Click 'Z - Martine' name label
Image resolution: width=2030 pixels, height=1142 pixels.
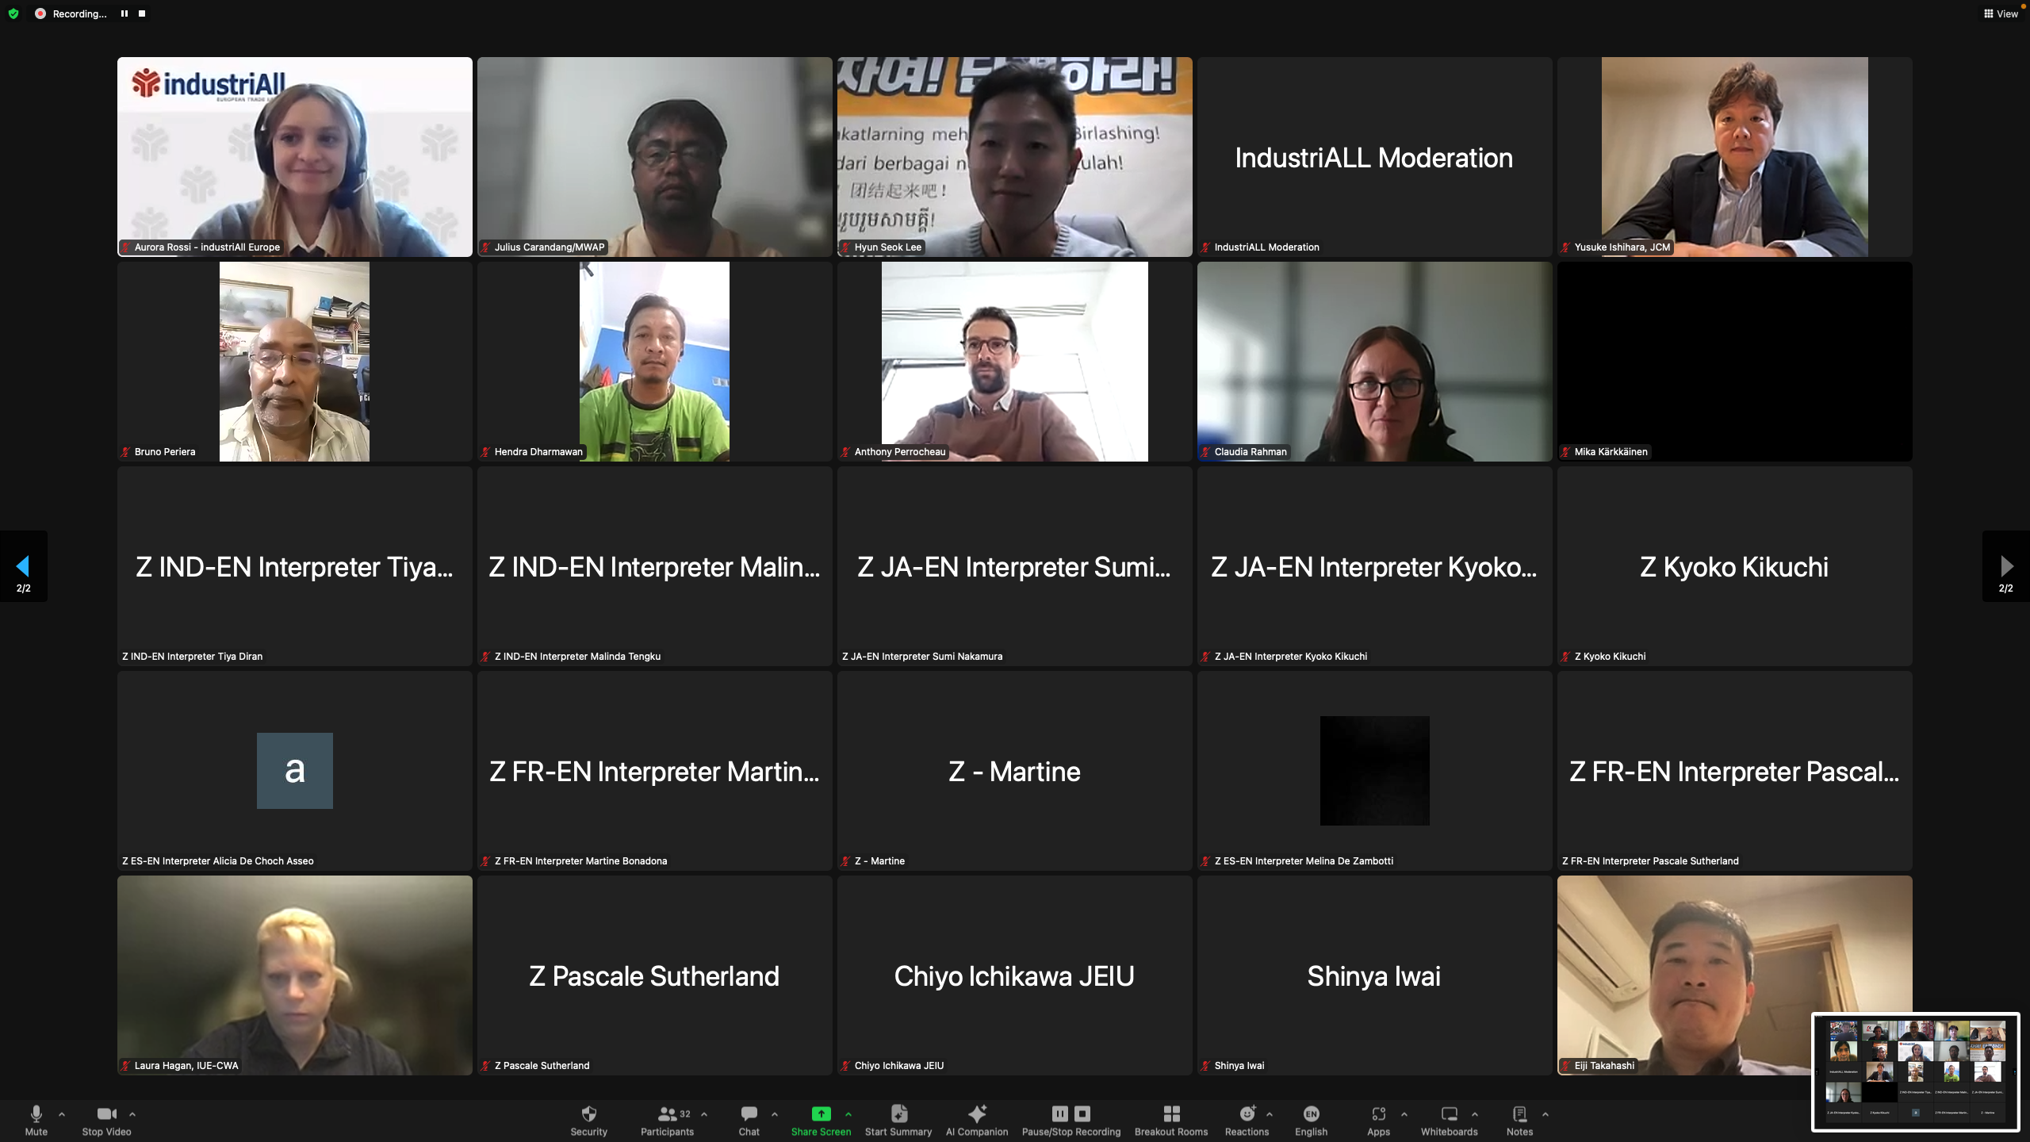pyautogui.click(x=879, y=861)
